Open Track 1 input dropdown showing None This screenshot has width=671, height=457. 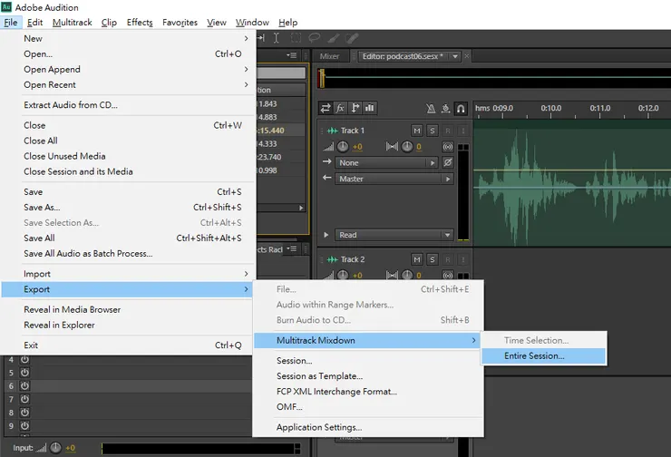coord(386,163)
